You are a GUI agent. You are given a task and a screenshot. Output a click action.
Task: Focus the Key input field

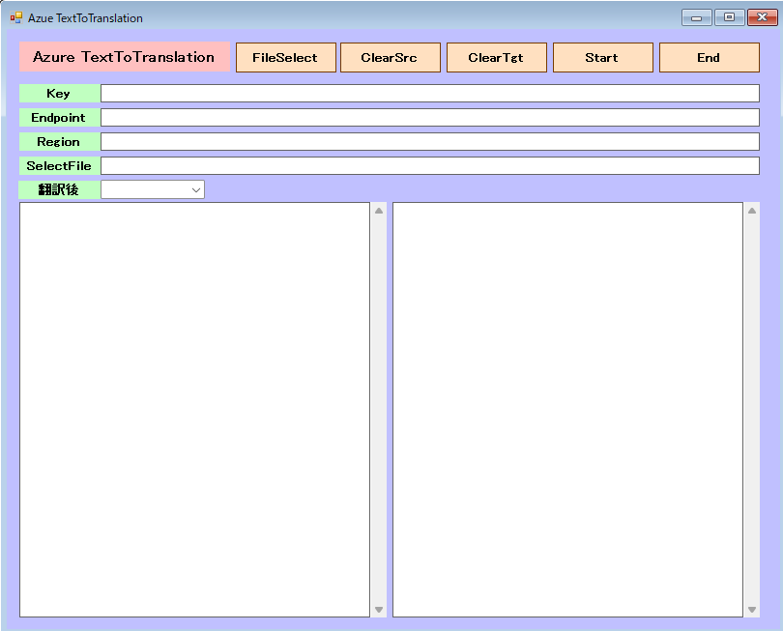(x=429, y=94)
